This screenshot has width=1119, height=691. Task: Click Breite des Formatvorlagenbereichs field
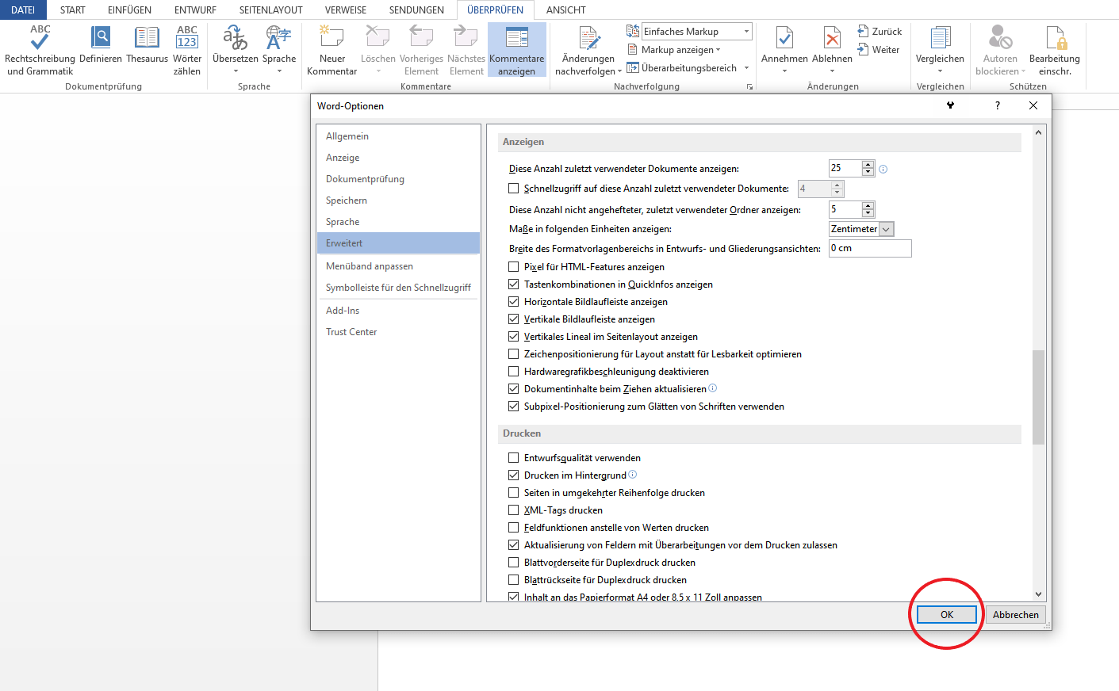870,248
